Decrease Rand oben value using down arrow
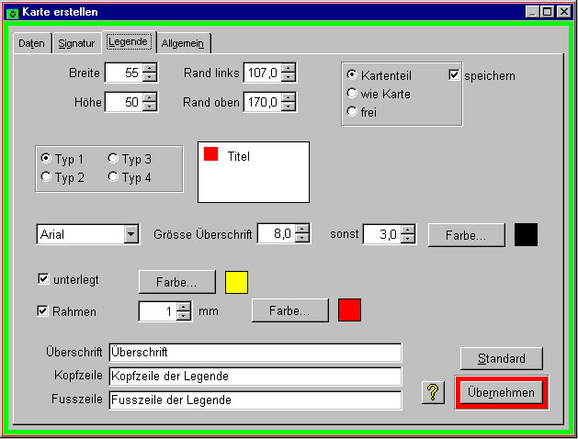The image size is (578, 439). pos(289,107)
